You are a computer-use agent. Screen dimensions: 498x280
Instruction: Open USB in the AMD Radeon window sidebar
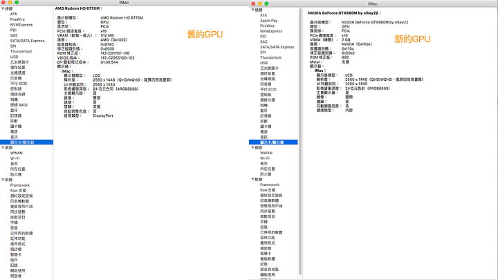[14, 57]
